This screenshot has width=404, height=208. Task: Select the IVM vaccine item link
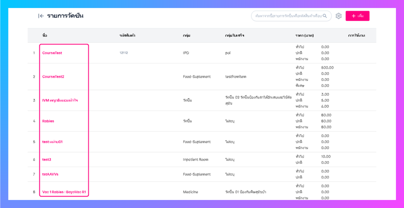tap(60, 100)
